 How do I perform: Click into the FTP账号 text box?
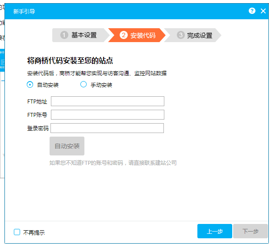coord(108,115)
